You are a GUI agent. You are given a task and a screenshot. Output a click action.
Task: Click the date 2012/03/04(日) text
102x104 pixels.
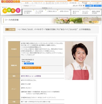point(28,60)
